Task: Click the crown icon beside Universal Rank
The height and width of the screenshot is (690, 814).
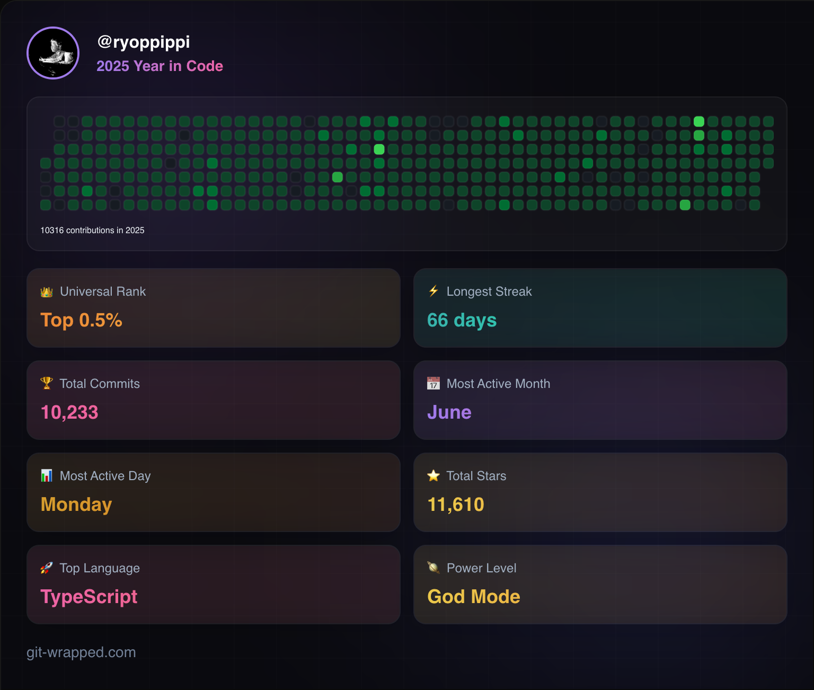Action: coord(47,291)
